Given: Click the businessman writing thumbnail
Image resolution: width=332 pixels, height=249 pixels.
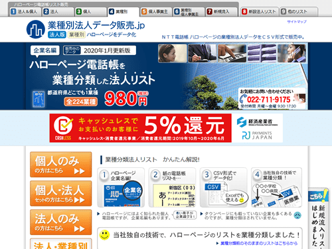Looking at the screenshot, I should (203, 53).
